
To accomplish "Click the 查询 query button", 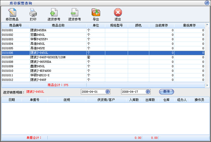I will pos(166,92).
